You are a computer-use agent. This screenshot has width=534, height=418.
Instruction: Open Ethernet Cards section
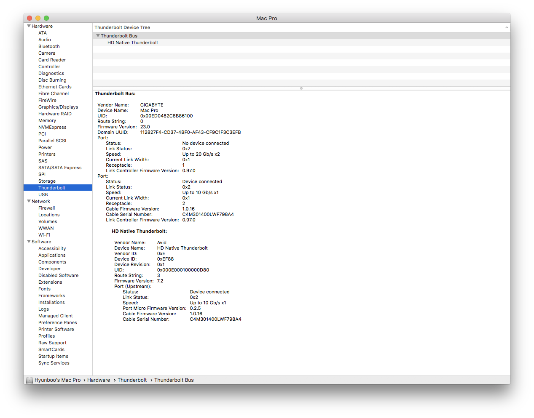(55, 87)
